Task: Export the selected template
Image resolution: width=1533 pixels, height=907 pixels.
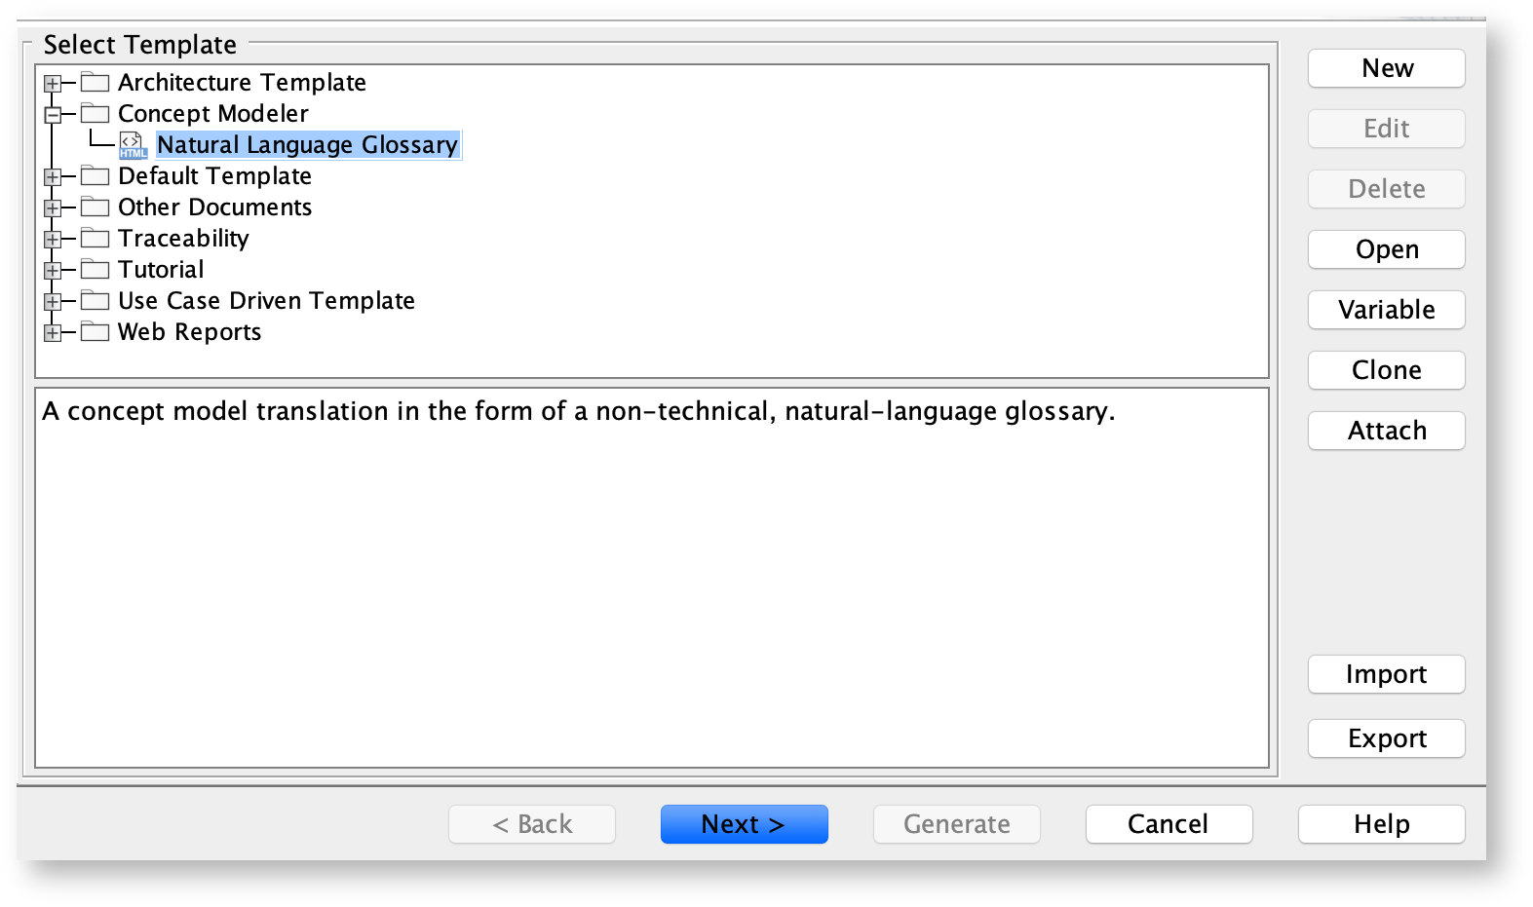Action: click(x=1386, y=738)
